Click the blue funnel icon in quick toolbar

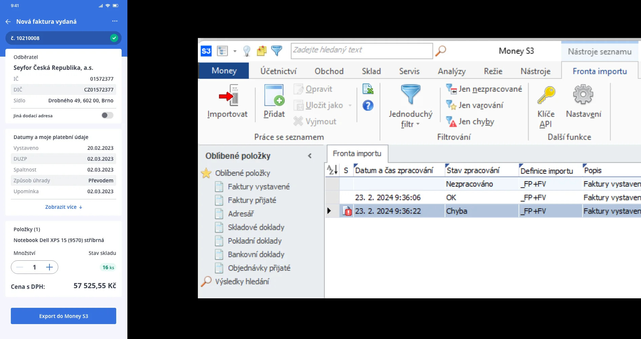pyautogui.click(x=276, y=51)
